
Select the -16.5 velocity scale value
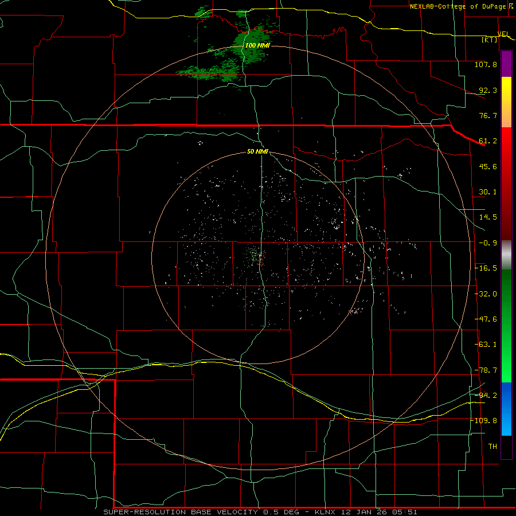point(486,268)
